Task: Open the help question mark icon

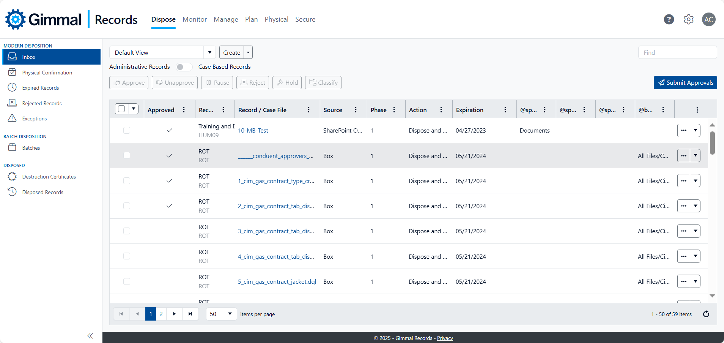Action: (x=669, y=19)
